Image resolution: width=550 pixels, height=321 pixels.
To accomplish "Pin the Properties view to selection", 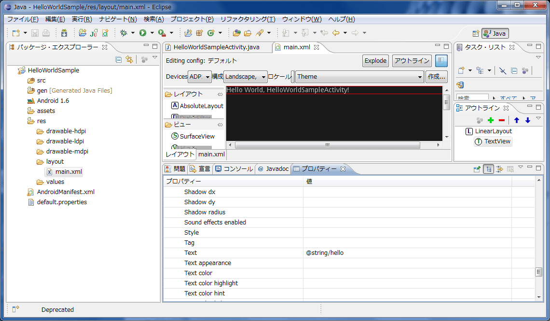I will pos(477,169).
